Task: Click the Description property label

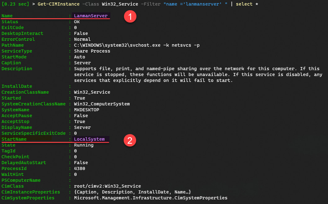Action: coord(17,69)
